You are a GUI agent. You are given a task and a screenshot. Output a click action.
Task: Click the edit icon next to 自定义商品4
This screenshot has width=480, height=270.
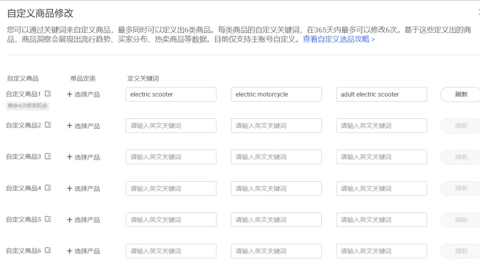(x=48, y=188)
